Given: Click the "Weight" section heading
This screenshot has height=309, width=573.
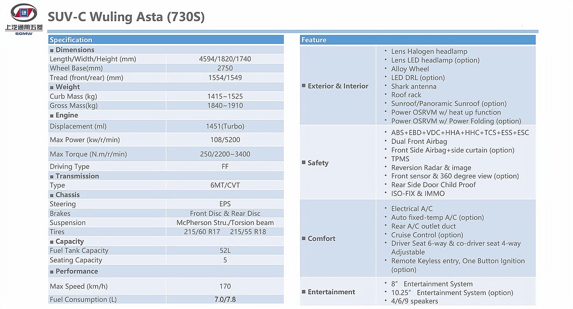Looking at the screenshot, I should [68, 87].
